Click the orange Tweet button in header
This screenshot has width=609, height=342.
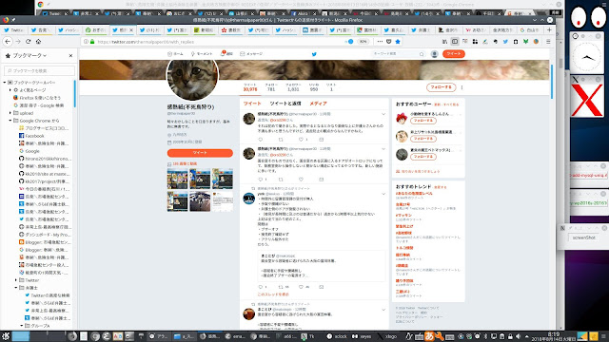click(x=453, y=54)
